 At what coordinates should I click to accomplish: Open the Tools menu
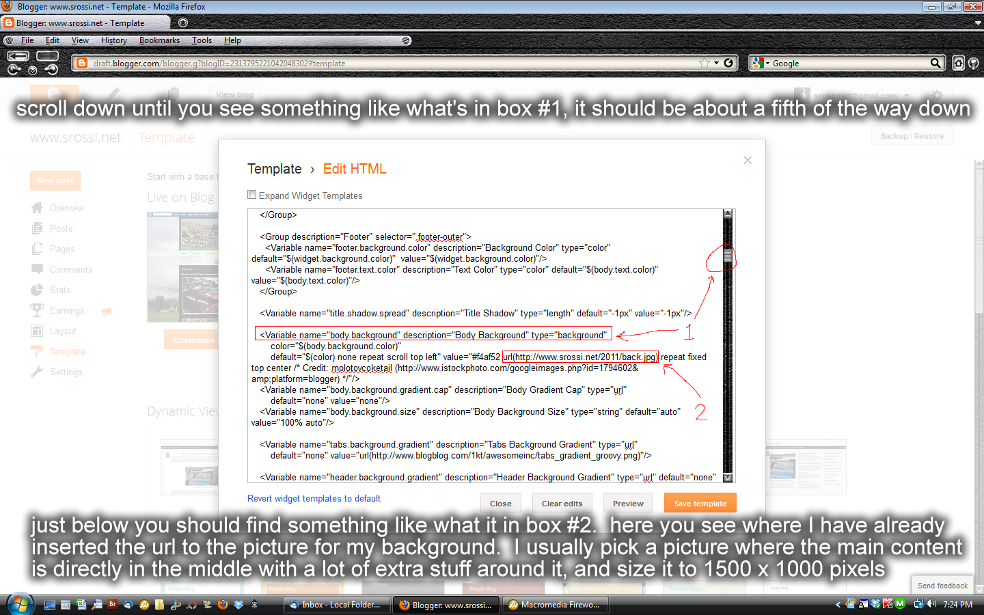[202, 40]
